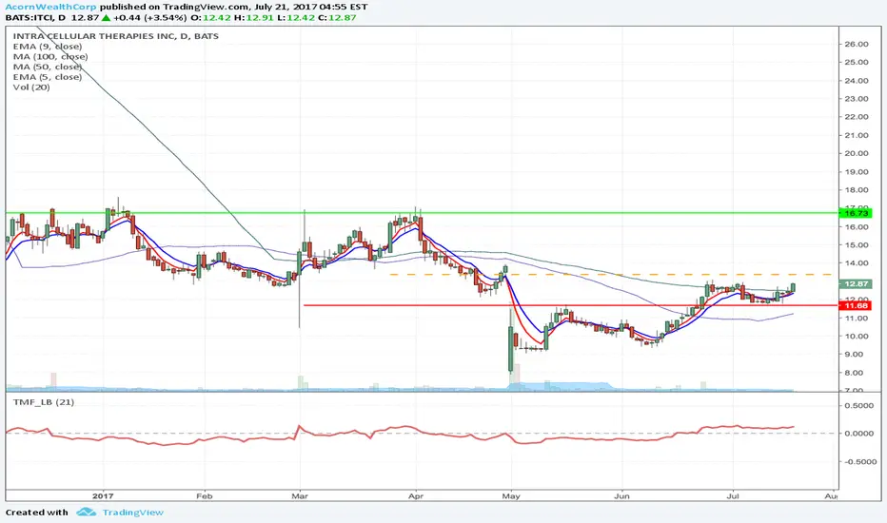
Task: Click the TMF_LB (21) indicator label
Action: pos(44,402)
